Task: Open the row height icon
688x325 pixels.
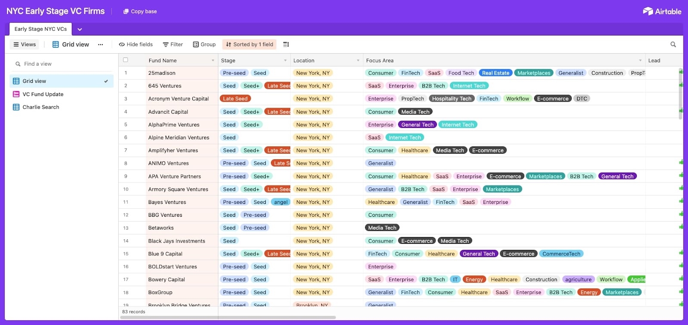Action: (286, 44)
